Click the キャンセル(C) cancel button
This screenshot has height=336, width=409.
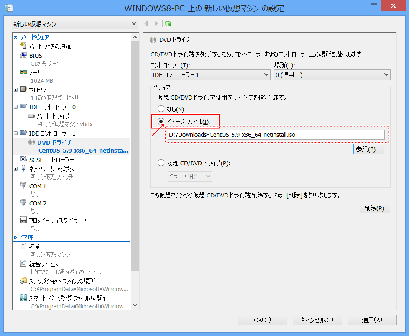coord(317,320)
